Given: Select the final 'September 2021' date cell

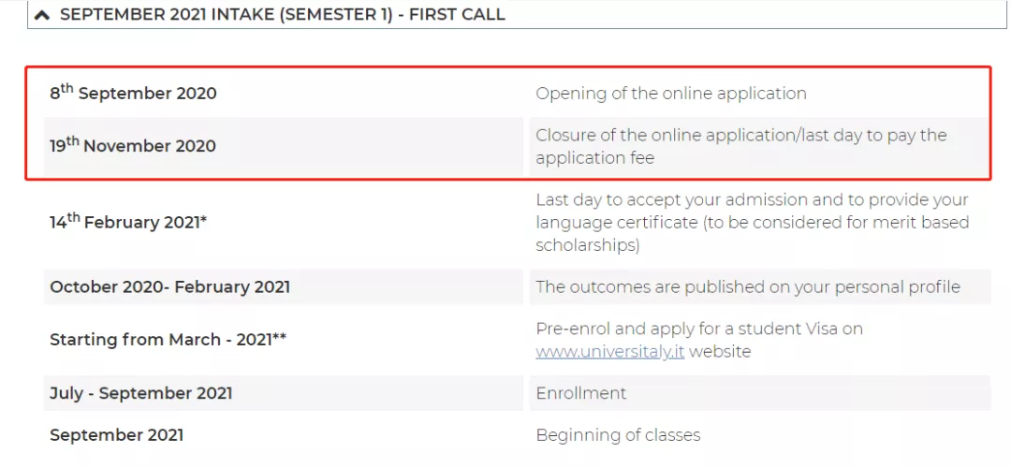Looking at the screenshot, I should pyautogui.click(x=116, y=435).
